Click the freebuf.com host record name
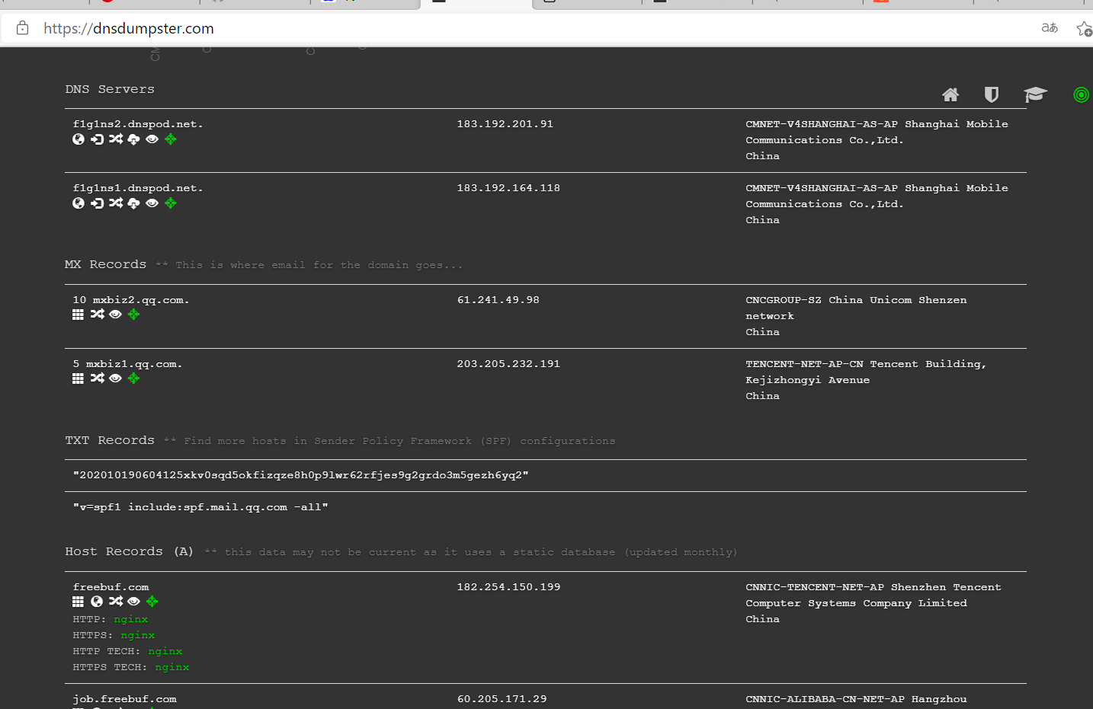Viewport: 1093px width, 709px height. tap(111, 586)
